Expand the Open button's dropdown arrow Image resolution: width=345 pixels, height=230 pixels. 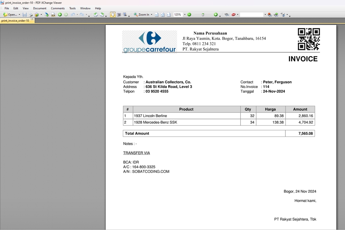point(19,14)
